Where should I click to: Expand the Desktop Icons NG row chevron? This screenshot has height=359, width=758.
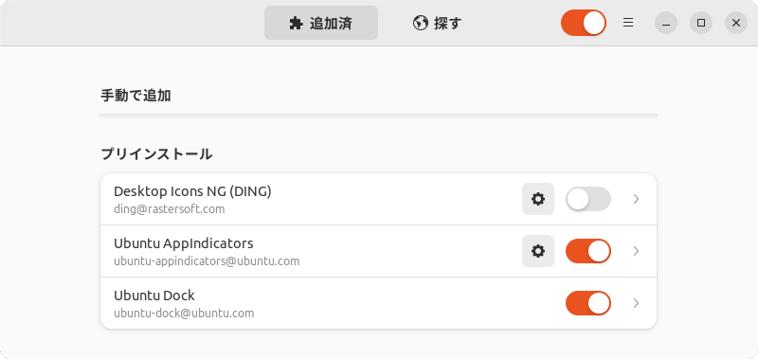pyautogui.click(x=636, y=199)
